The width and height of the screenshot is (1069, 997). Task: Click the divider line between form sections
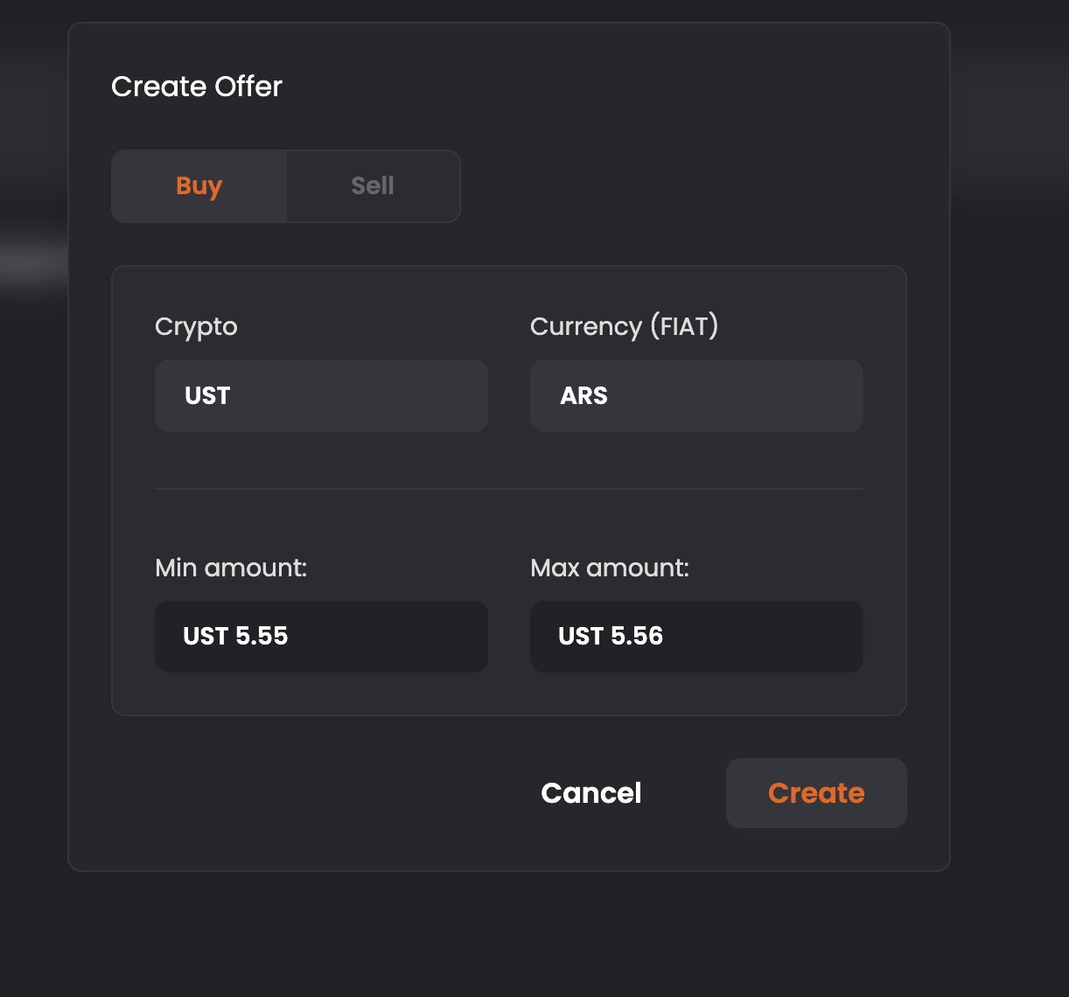(x=508, y=489)
